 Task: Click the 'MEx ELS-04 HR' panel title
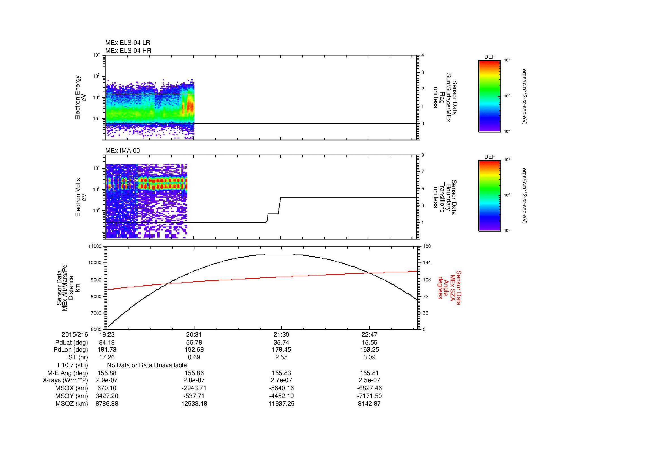(x=128, y=50)
